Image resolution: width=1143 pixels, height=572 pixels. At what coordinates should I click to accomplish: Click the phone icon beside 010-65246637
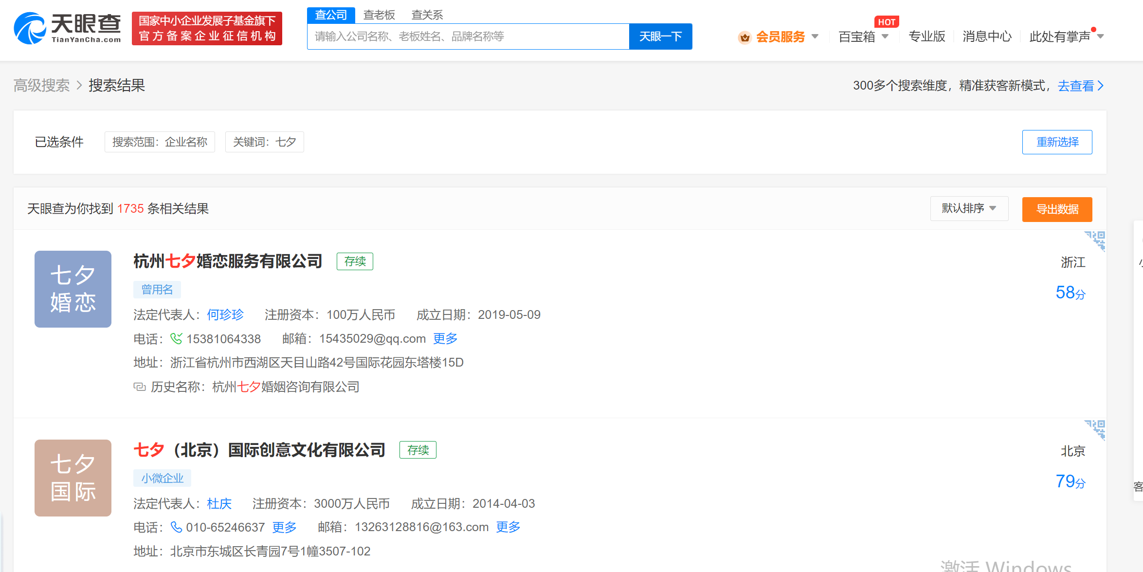176,527
